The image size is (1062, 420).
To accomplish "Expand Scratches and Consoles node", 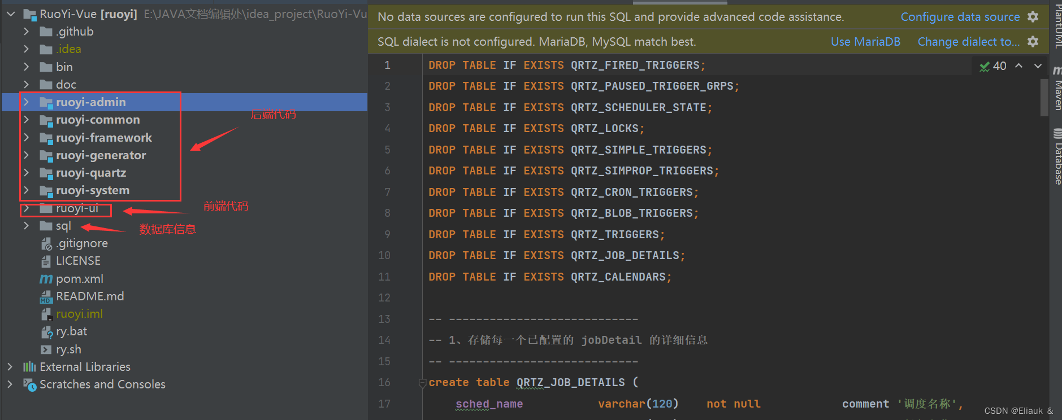I will click(10, 384).
